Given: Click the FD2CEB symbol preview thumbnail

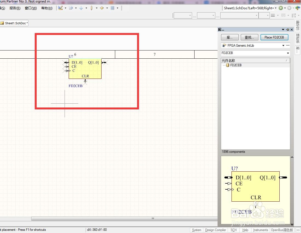Looking at the screenshot, I should pyautogui.click(x=256, y=190).
